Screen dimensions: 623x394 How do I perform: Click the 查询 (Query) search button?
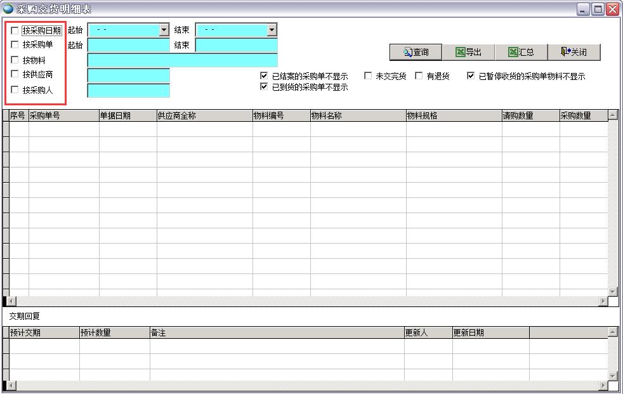(416, 52)
